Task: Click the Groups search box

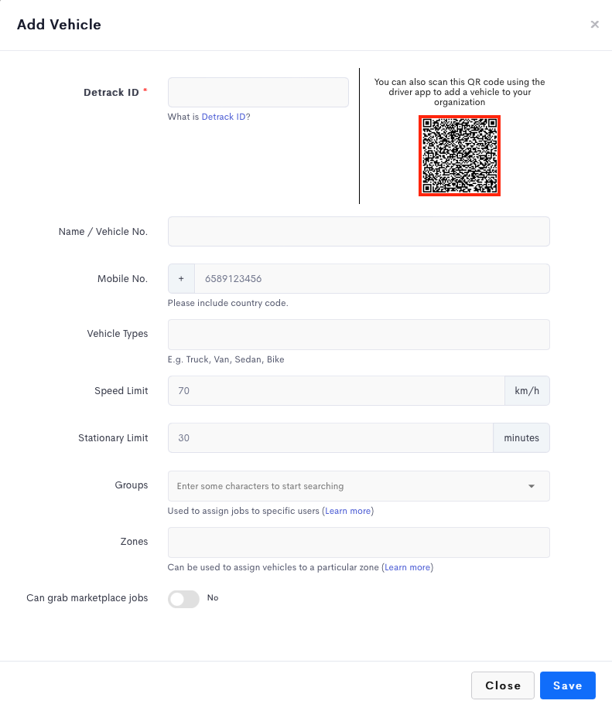Action: pos(359,486)
